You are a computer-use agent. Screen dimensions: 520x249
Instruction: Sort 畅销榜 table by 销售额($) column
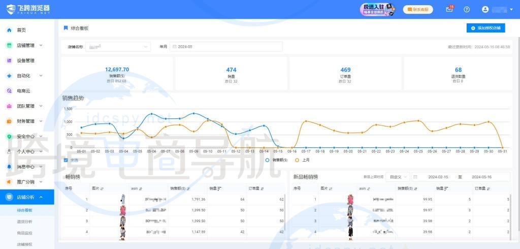[x=189, y=189]
